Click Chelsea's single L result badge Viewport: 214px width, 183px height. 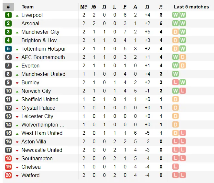[x=176, y=167]
